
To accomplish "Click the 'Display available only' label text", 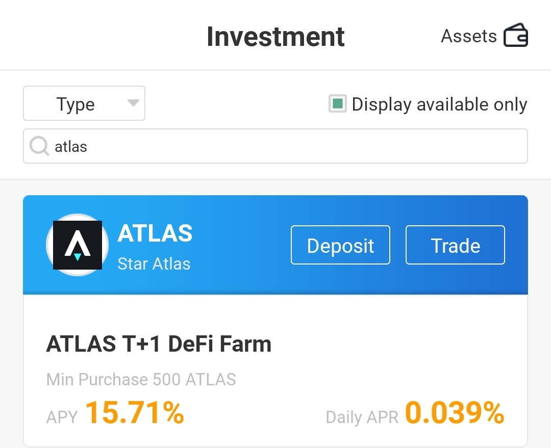I will click(x=439, y=104).
